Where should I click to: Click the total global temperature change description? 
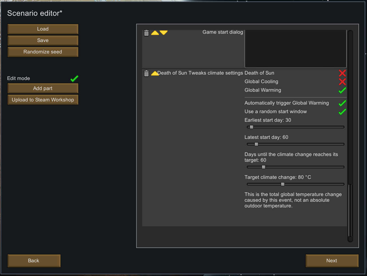(293, 200)
